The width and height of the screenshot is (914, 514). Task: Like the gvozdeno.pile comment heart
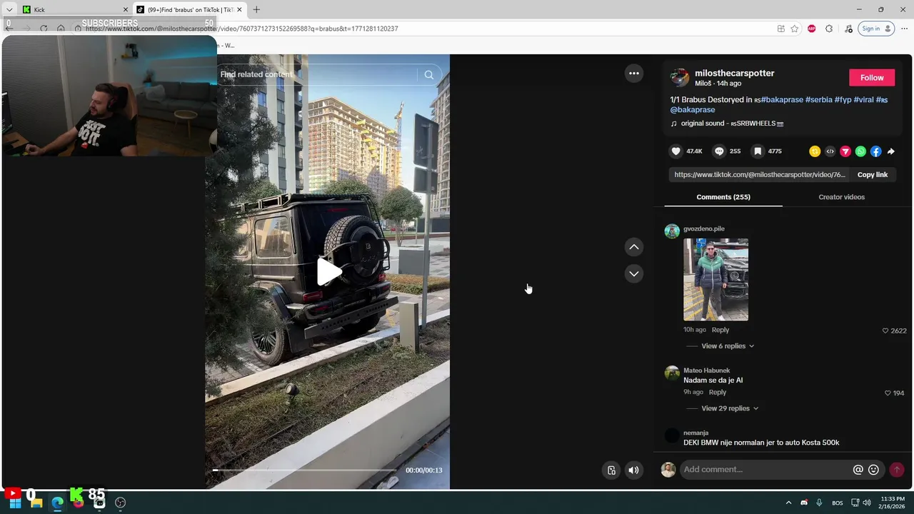(x=885, y=331)
